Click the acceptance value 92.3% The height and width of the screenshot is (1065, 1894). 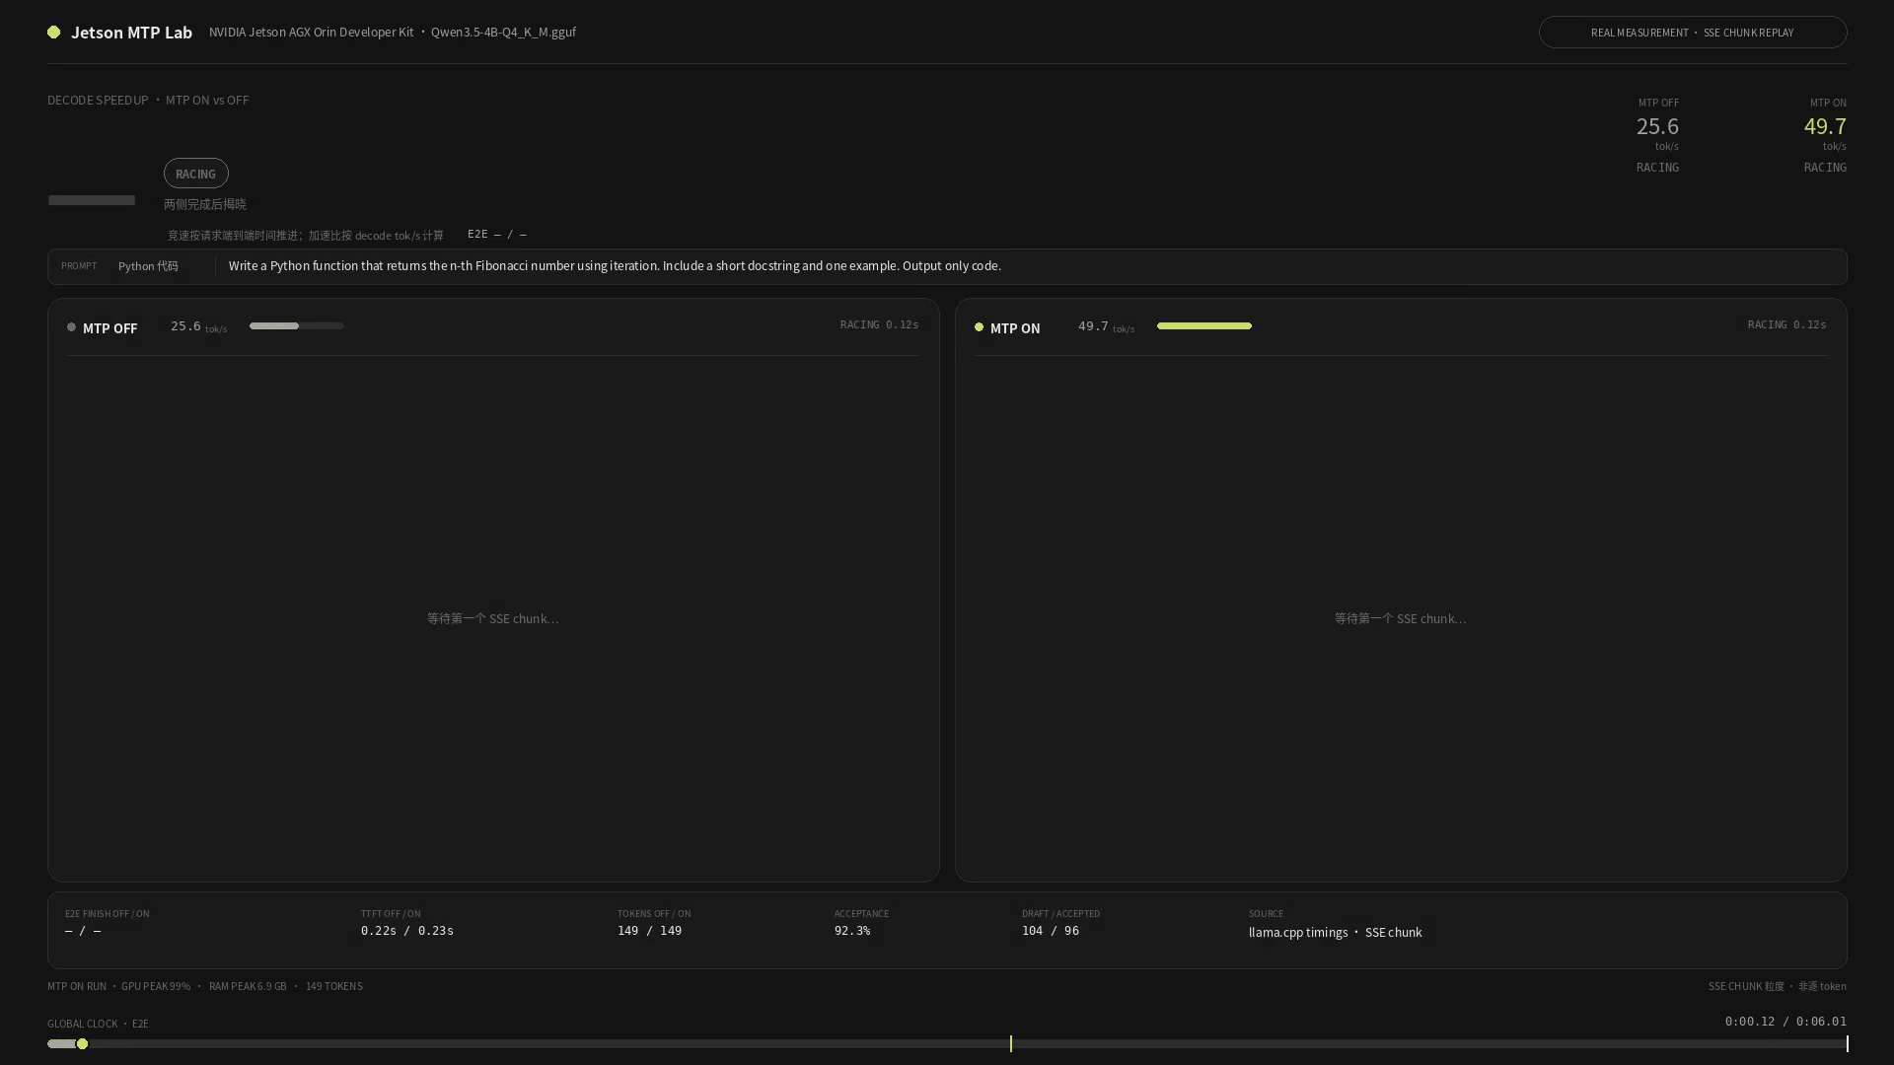pyautogui.click(x=852, y=931)
